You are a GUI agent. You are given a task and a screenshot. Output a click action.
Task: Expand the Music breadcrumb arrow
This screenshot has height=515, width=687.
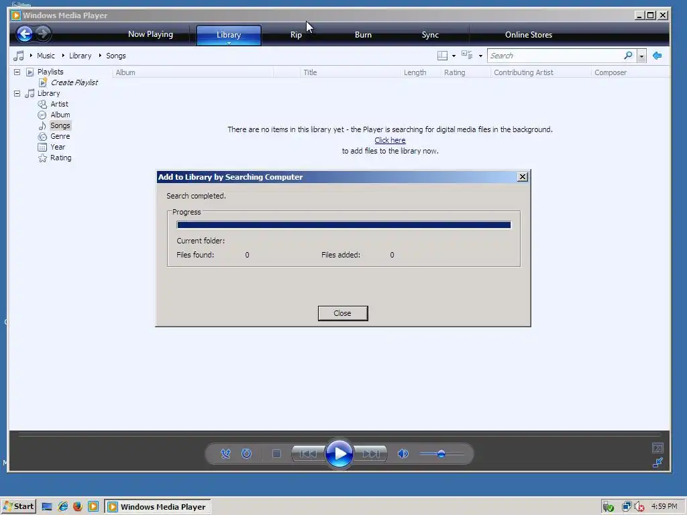(x=31, y=56)
